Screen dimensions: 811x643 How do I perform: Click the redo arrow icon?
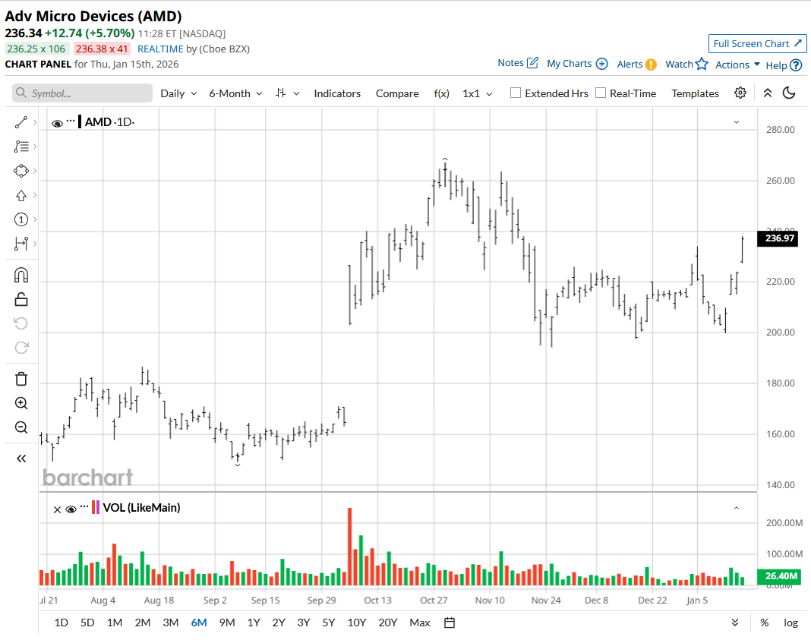(21, 348)
